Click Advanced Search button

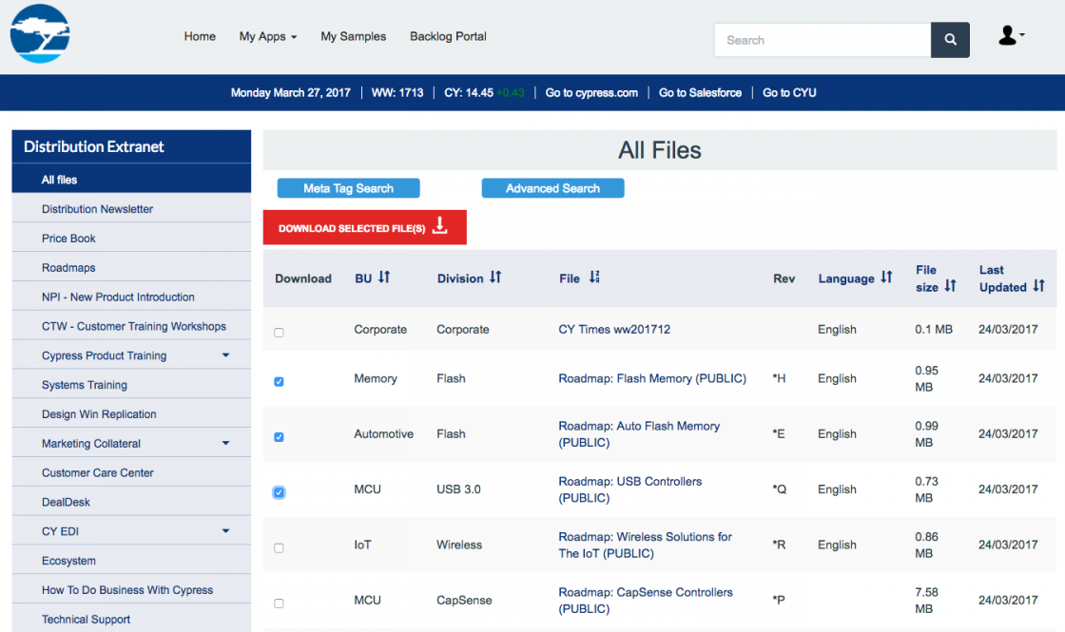click(x=552, y=188)
